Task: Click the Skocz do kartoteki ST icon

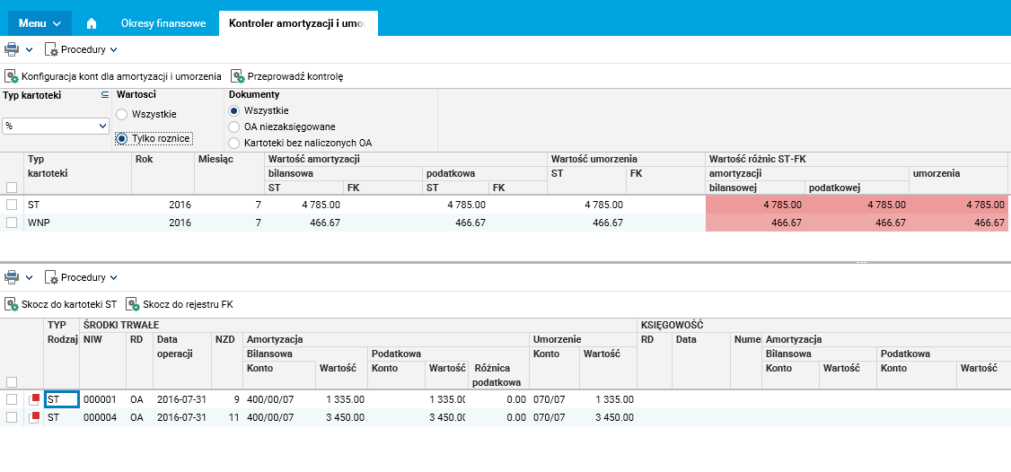Action: tap(12, 304)
